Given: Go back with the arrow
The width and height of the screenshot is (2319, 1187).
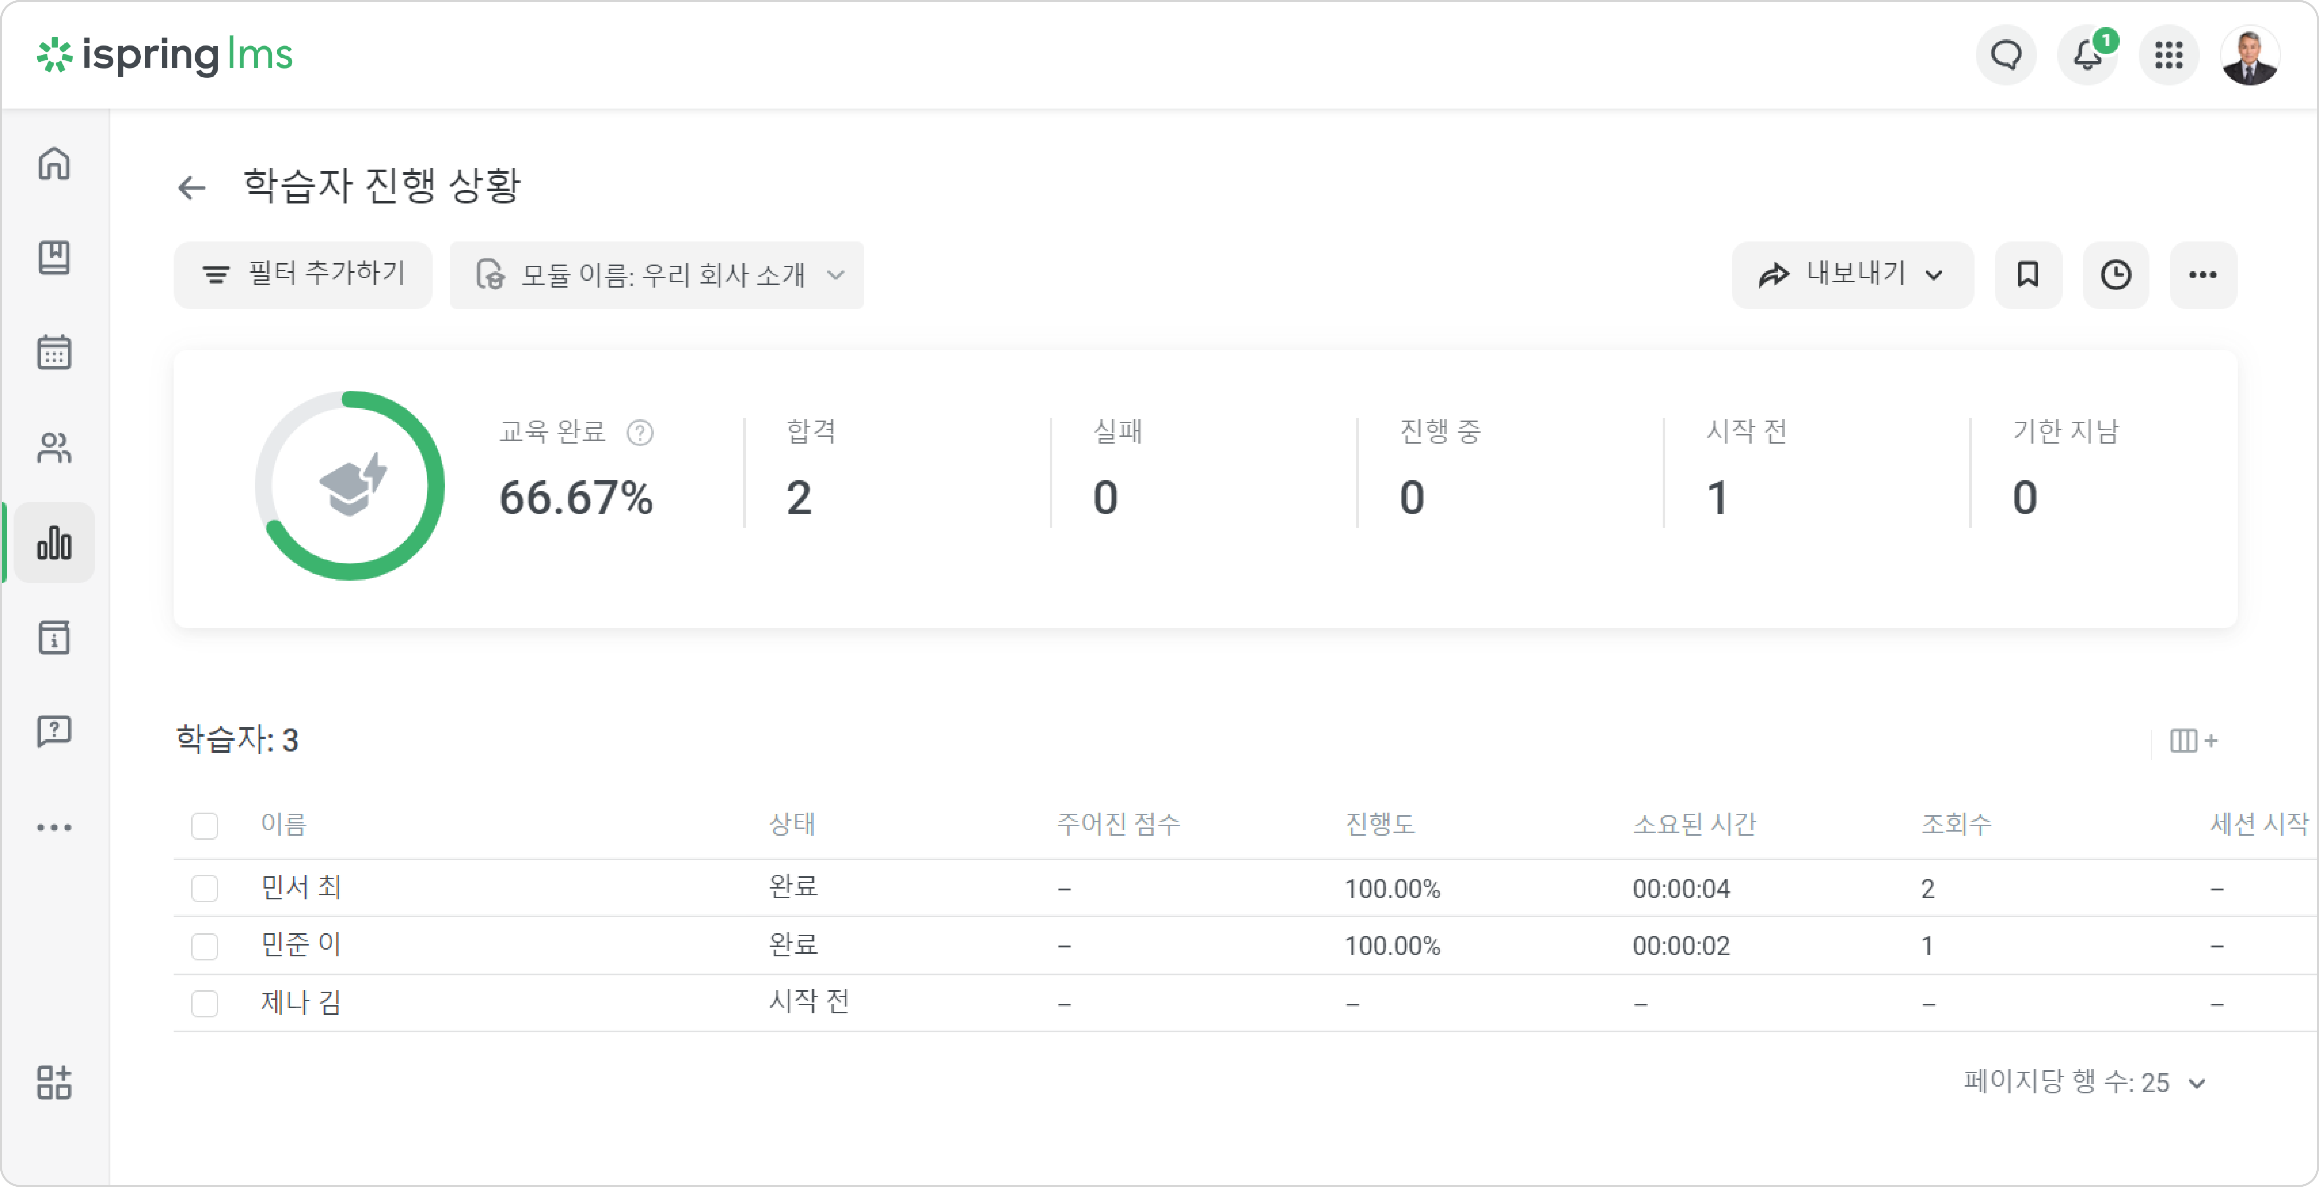Looking at the screenshot, I should pos(192,187).
